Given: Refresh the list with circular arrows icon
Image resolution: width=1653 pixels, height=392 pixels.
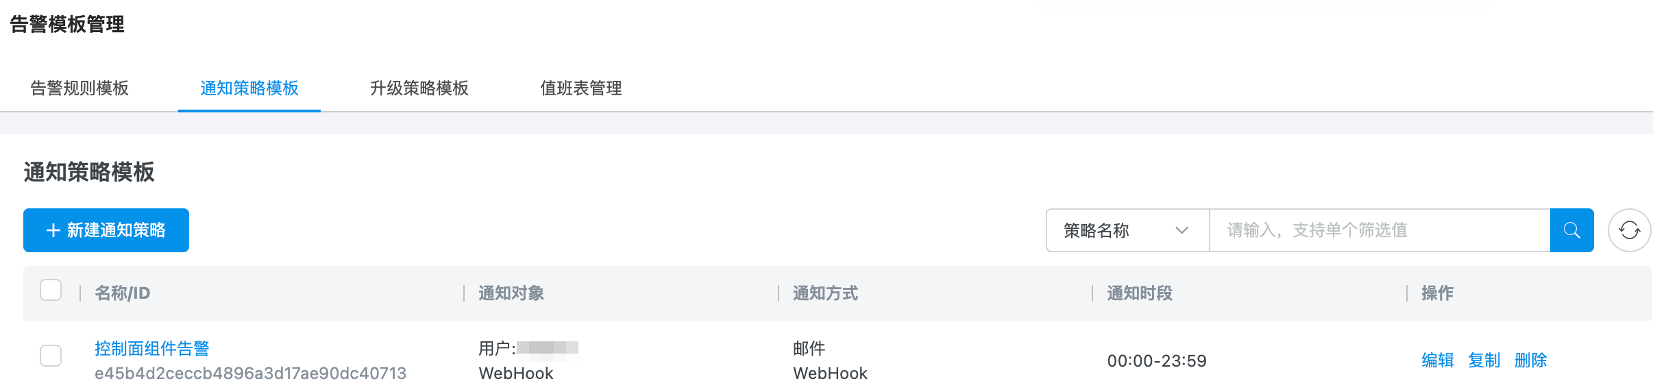Looking at the screenshot, I should [x=1630, y=230].
